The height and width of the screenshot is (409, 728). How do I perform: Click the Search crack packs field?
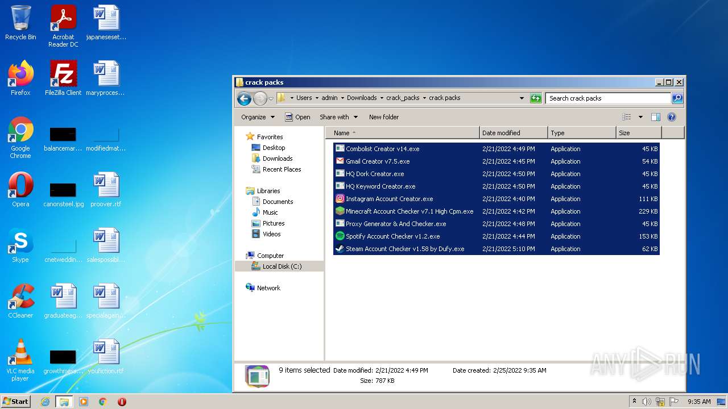[x=607, y=98]
